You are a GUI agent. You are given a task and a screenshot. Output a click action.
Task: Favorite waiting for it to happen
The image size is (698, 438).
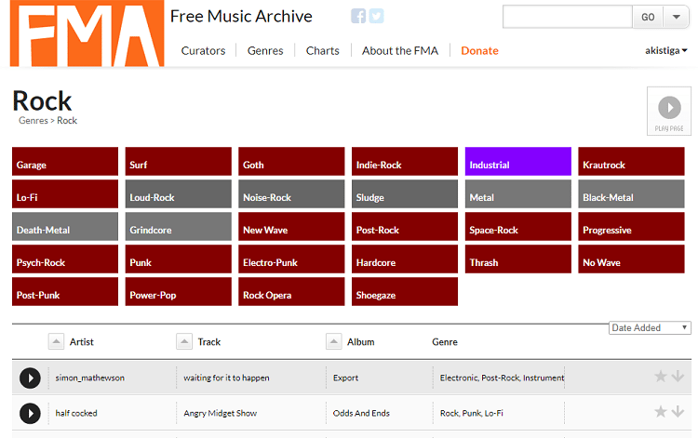click(x=660, y=377)
